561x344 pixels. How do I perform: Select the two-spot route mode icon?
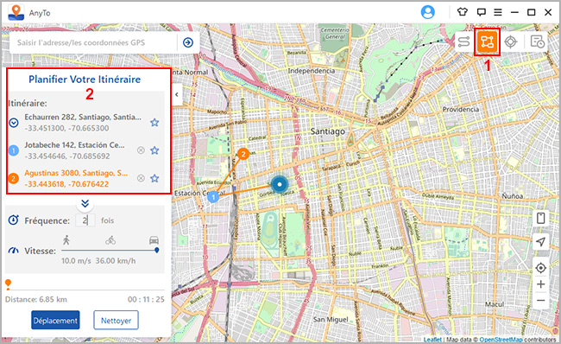(463, 42)
